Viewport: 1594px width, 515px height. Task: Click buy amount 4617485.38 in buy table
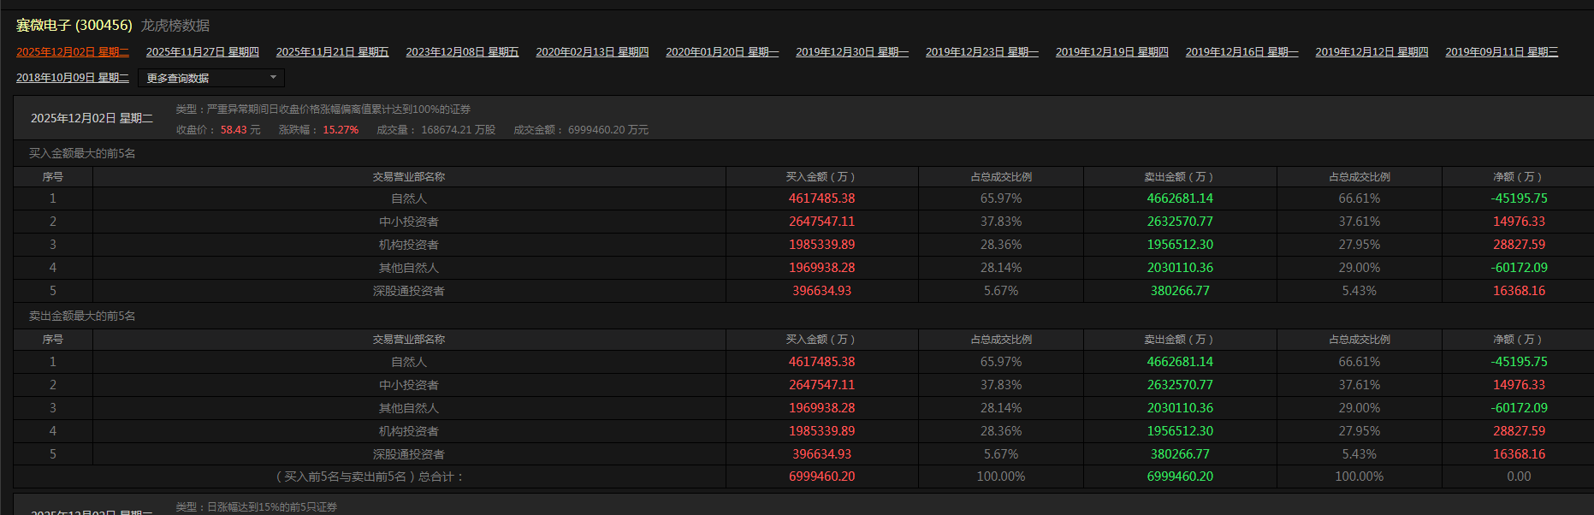821,198
